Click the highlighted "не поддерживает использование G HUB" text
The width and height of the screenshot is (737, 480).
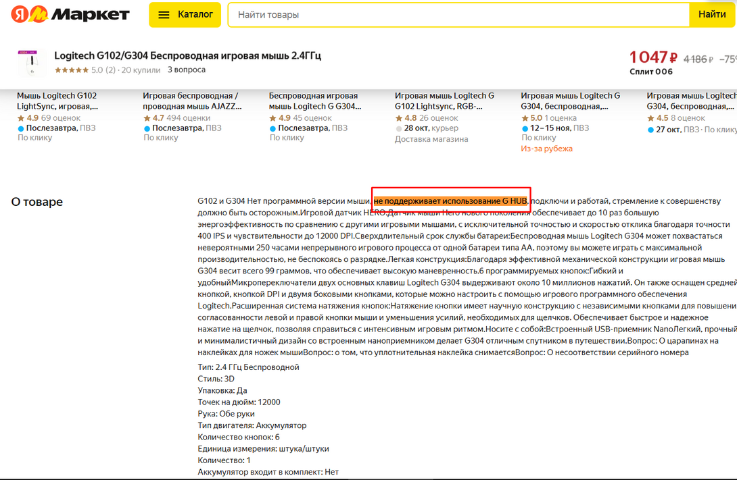tap(450, 201)
